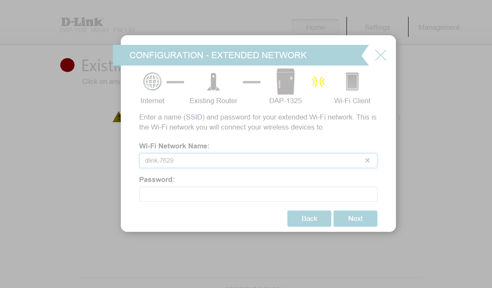Click the Wi-Fi Client device icon
The width and height of the screenshot is (492, 288).
click(352, 82)
